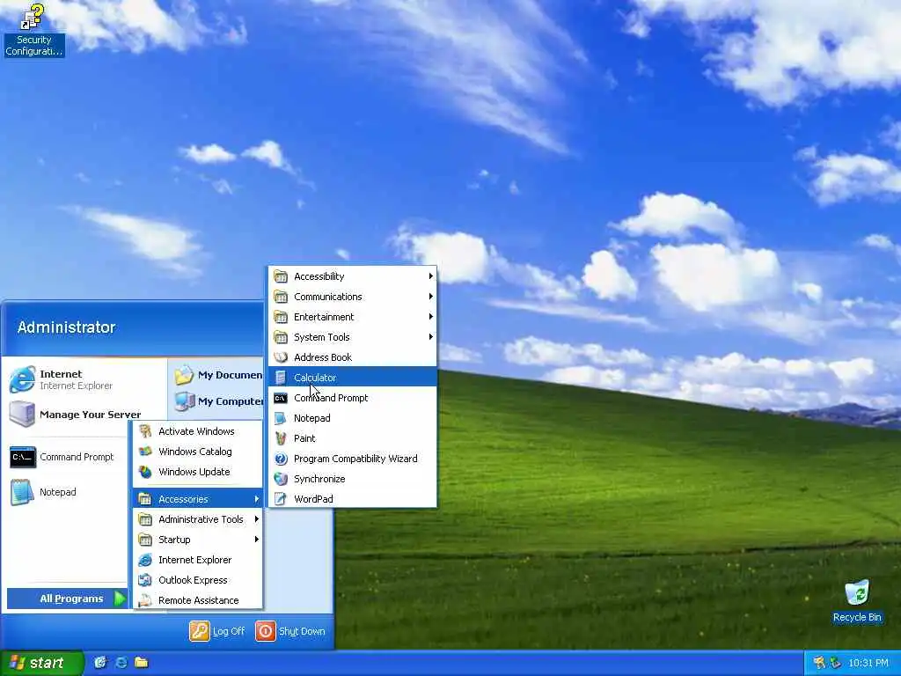
Task: Expand the Accessories submenu arrow
Action: (x=256, y=499)
